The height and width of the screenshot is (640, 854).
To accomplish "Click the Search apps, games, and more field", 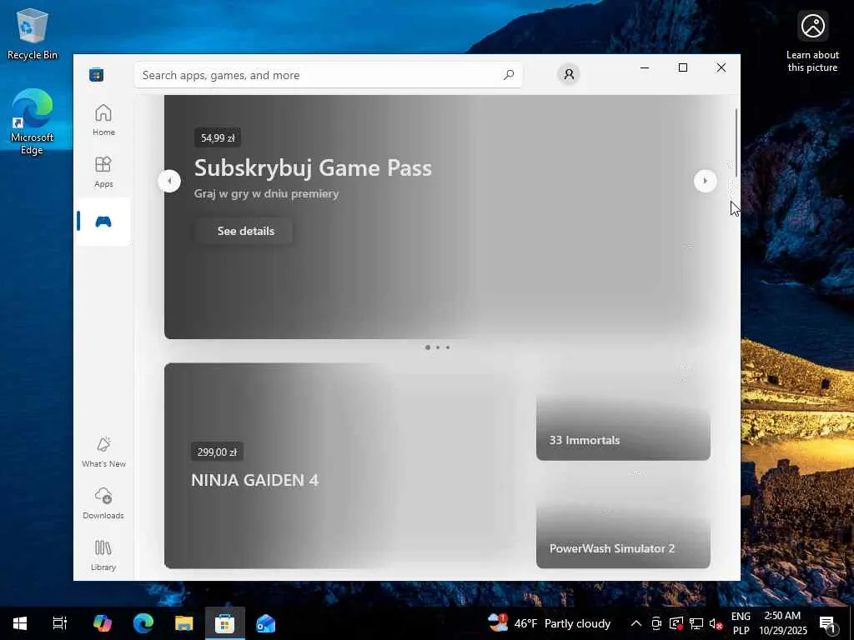I will point(329,75).
